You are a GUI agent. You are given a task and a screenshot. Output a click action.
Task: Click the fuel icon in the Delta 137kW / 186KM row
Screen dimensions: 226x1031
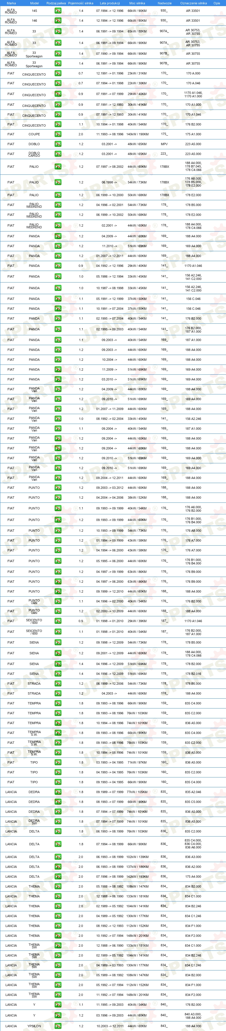click(x=58, y=867)
